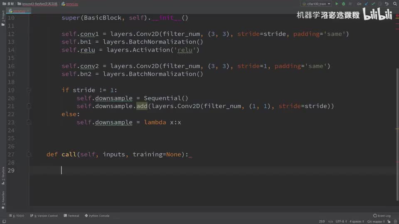Click 'else:' keyword on line 22

pos(71,114)
